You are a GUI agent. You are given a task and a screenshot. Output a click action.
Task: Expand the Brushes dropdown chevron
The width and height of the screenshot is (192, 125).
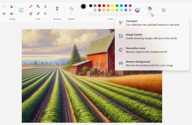pos(57,13)
